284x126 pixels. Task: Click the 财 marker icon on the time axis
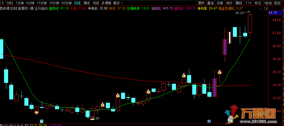click(x=209, y=121)
